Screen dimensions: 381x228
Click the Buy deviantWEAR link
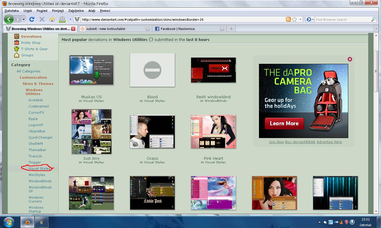(x=300, y=142)
